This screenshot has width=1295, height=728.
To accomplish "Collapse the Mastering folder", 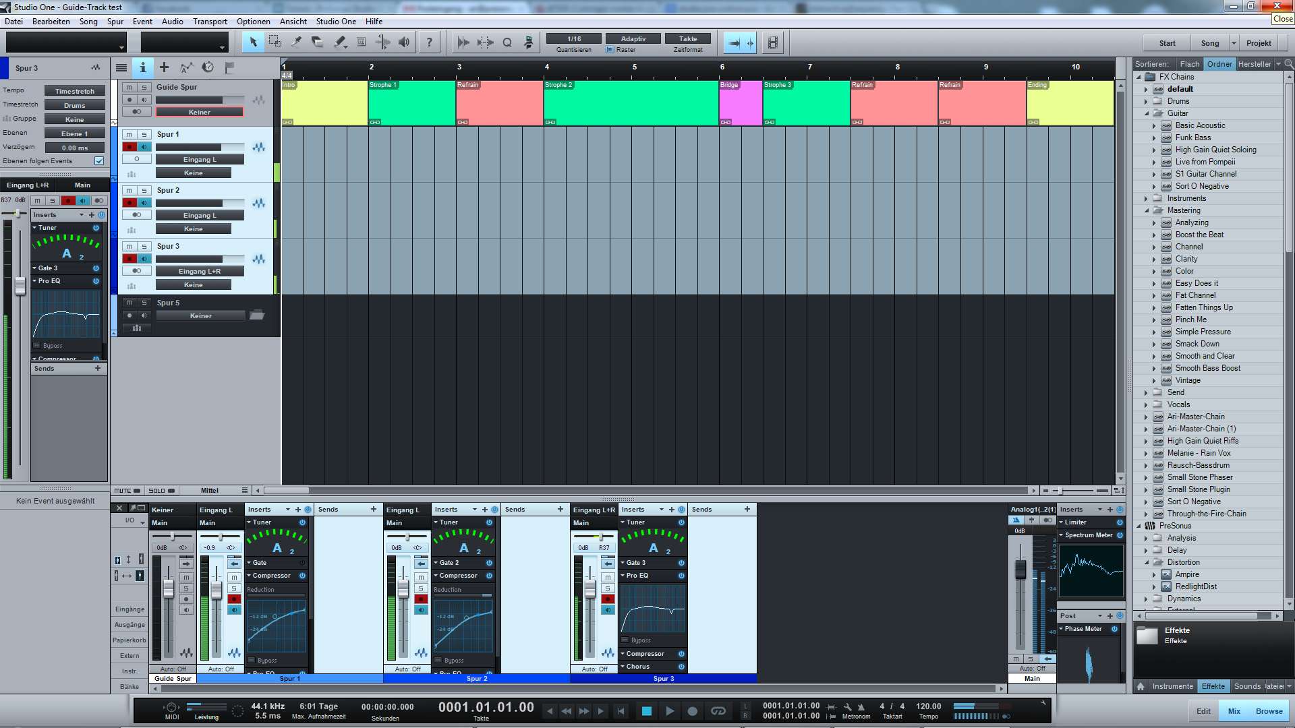I will (1145, 210).
